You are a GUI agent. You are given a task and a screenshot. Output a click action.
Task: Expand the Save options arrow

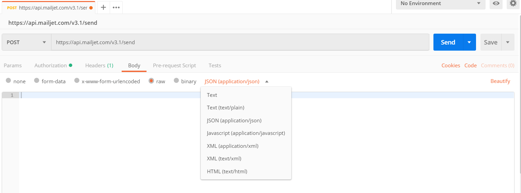pos(508,42)
